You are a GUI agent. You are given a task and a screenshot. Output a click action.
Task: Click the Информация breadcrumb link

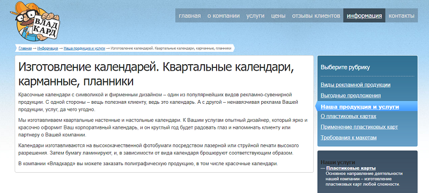pos(48,48)
